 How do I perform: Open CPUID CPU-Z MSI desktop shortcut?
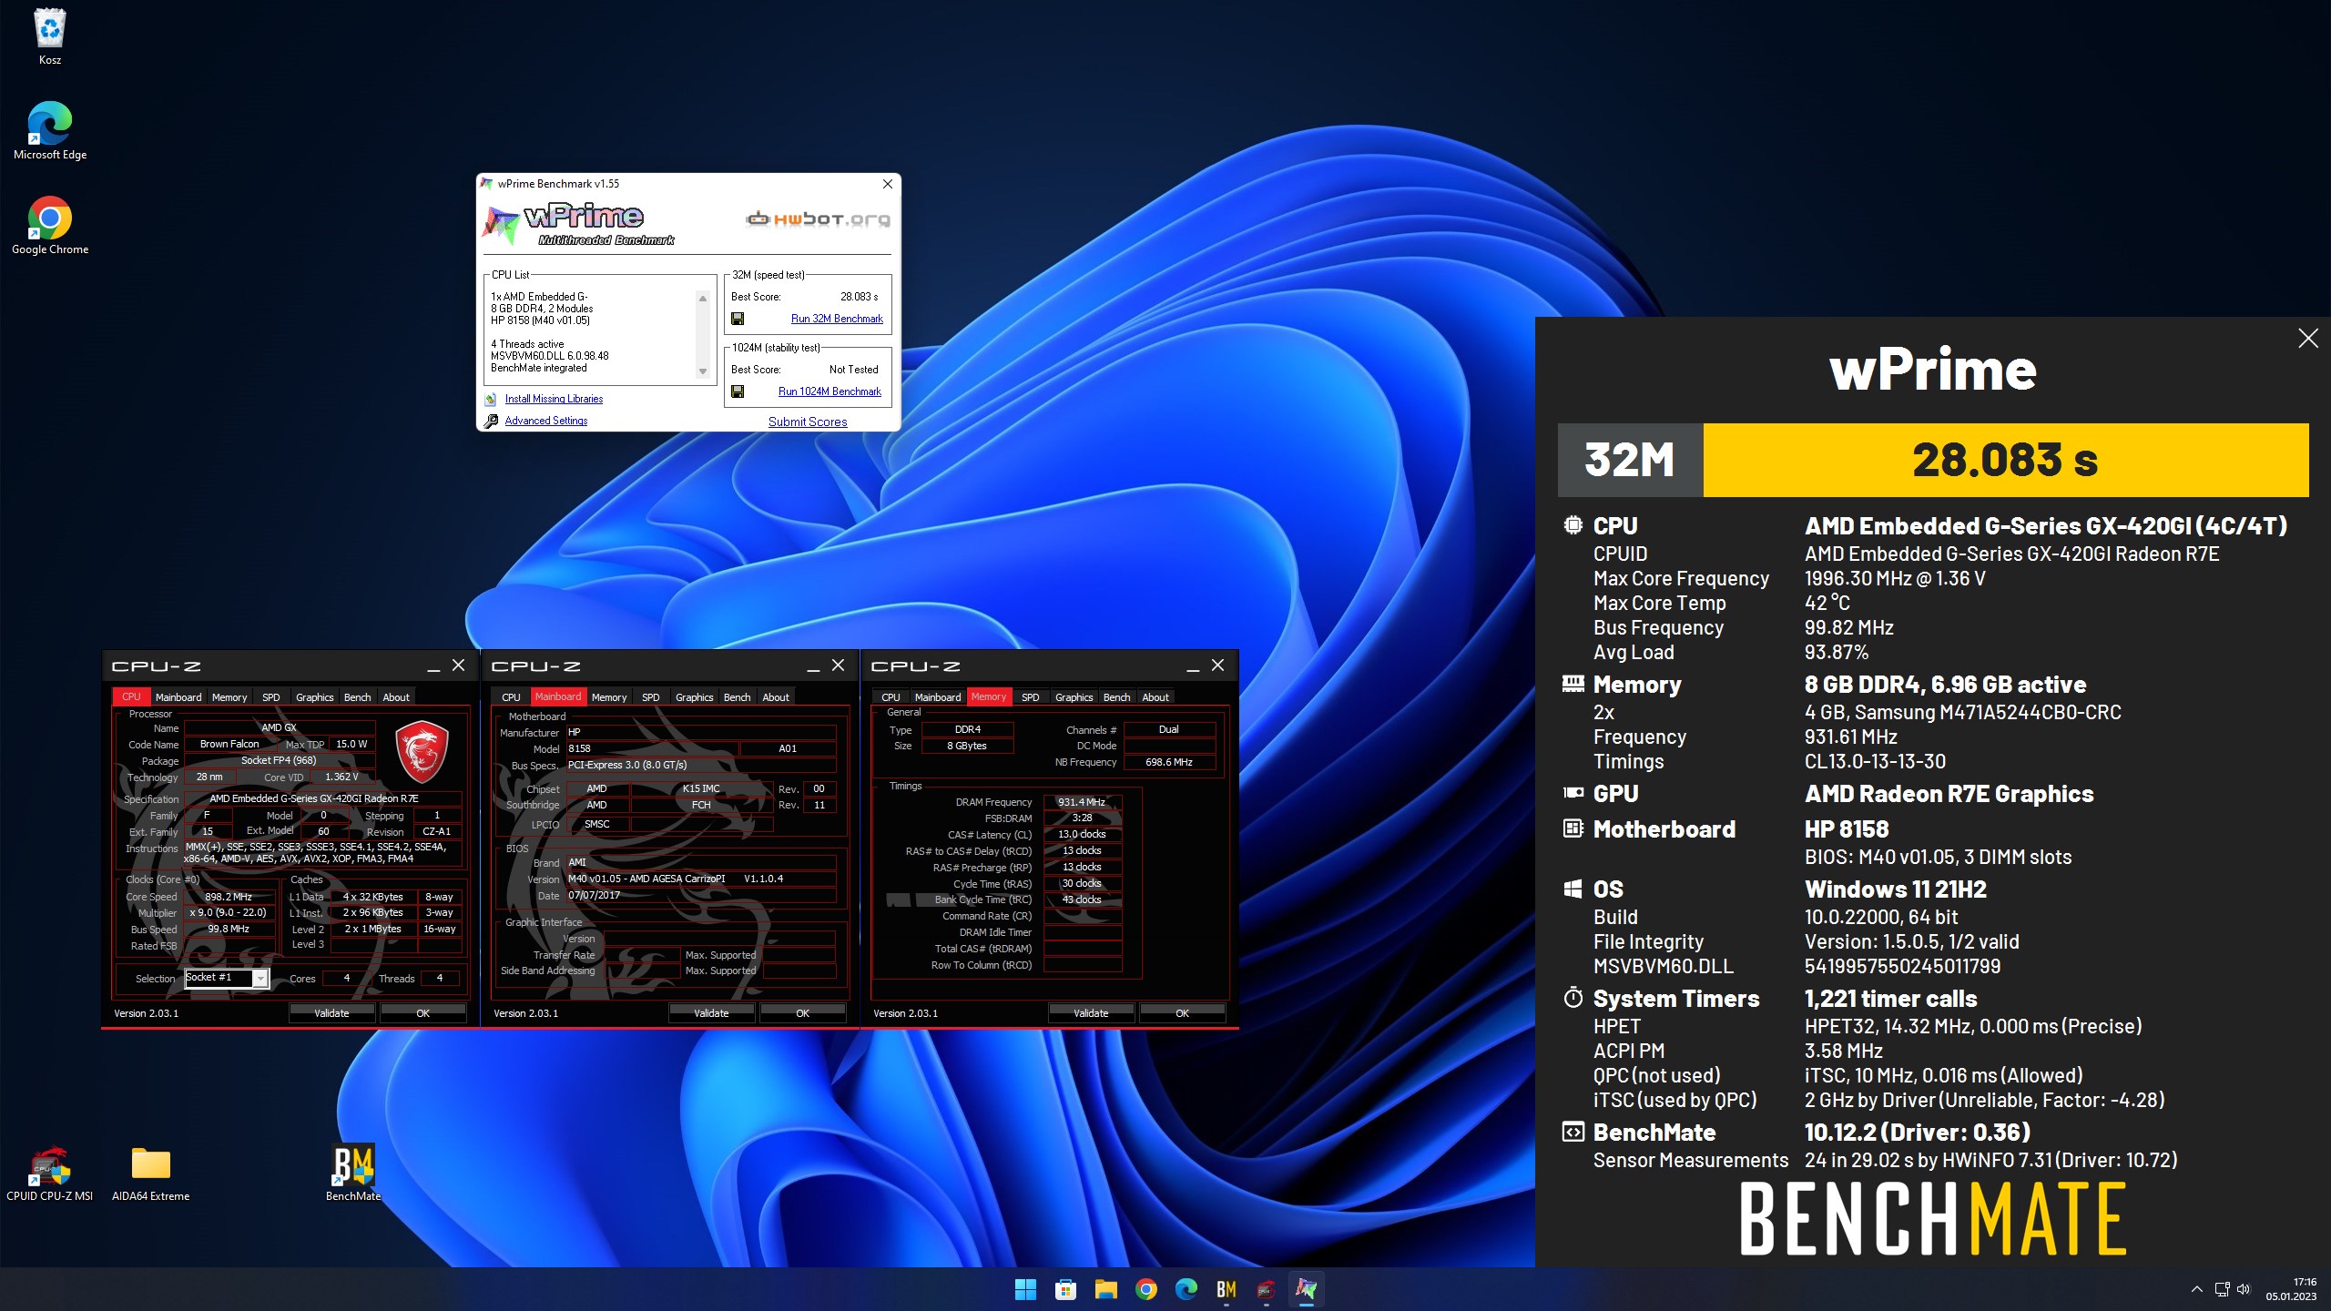pyautogui.click(x=50, y=1173)
